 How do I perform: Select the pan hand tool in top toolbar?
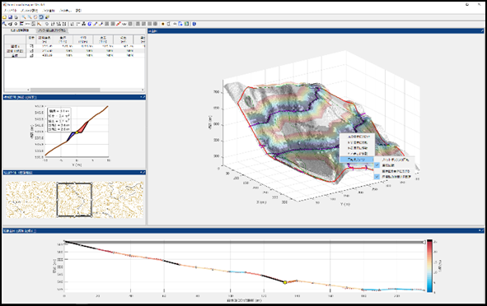pyautogui.click(x=35, y=17)
